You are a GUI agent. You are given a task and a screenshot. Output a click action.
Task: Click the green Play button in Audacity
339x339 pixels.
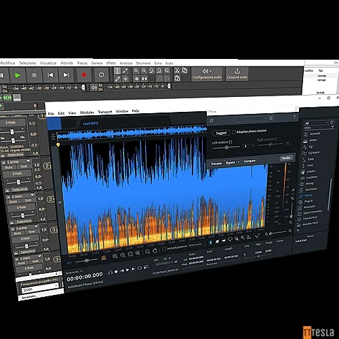tap(18, 75)
